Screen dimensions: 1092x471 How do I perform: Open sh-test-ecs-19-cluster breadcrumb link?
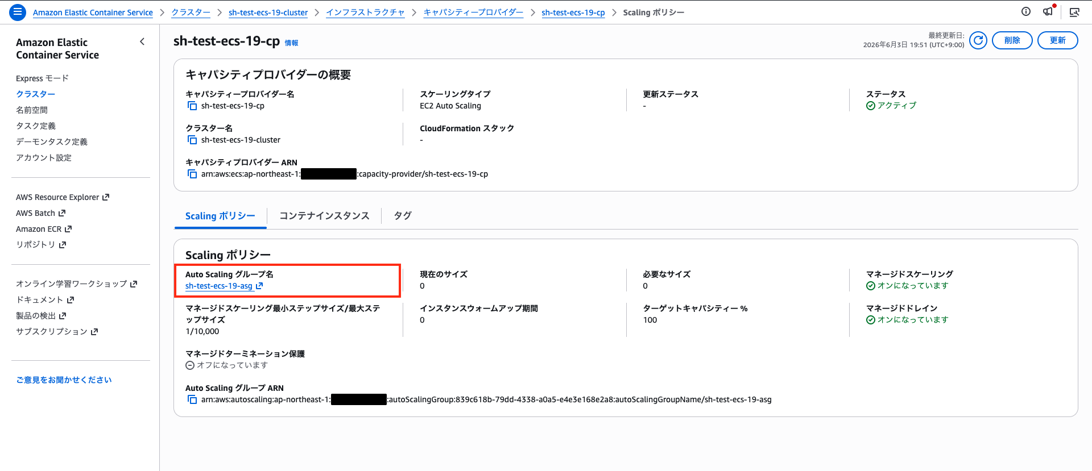[x=268, y=12]
